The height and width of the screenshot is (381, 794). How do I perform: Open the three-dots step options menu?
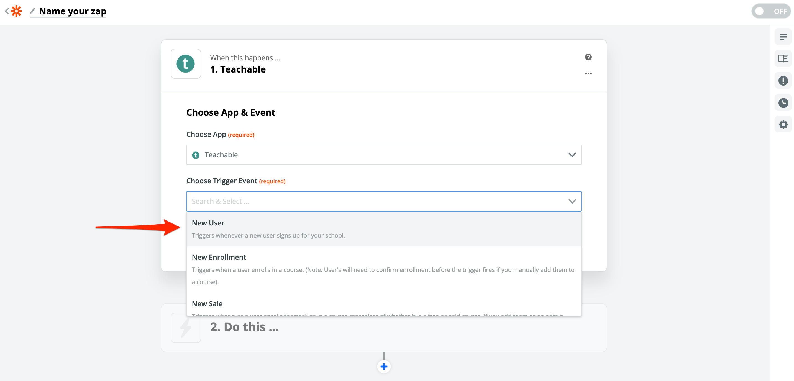pos(588,74)
